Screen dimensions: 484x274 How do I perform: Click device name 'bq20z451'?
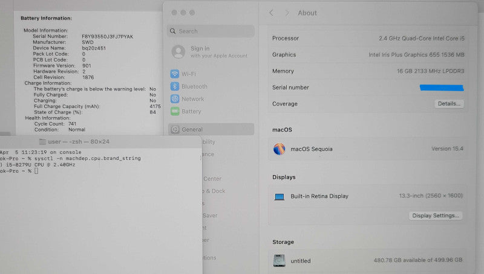(x=94, y=48)
